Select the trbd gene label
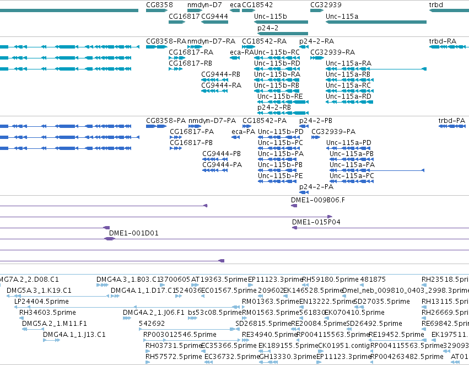 (x=436, y=5)
